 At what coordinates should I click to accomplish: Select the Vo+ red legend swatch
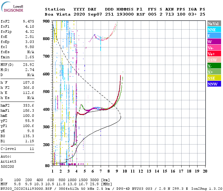coord(214,54)
